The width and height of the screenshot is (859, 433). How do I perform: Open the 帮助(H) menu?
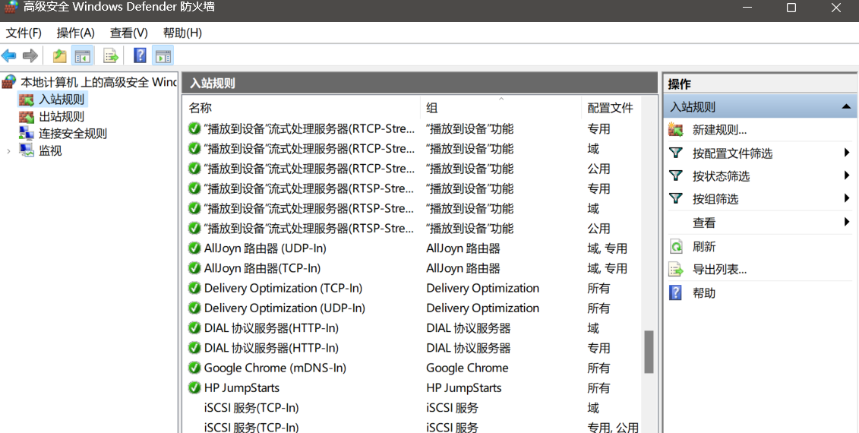click(x=182, y=33)
